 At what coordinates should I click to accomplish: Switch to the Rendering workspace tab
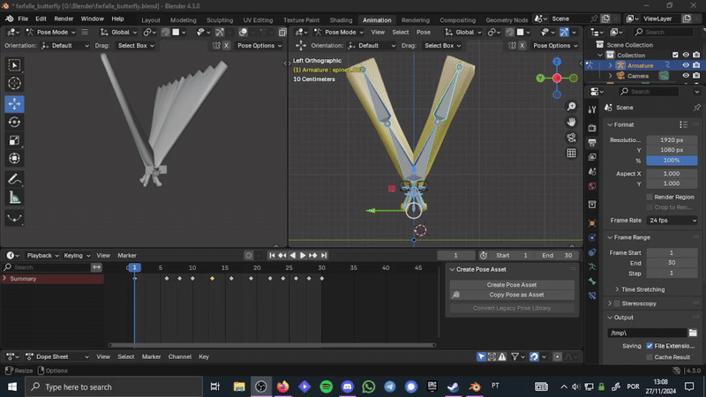click(x=415, y=19)
